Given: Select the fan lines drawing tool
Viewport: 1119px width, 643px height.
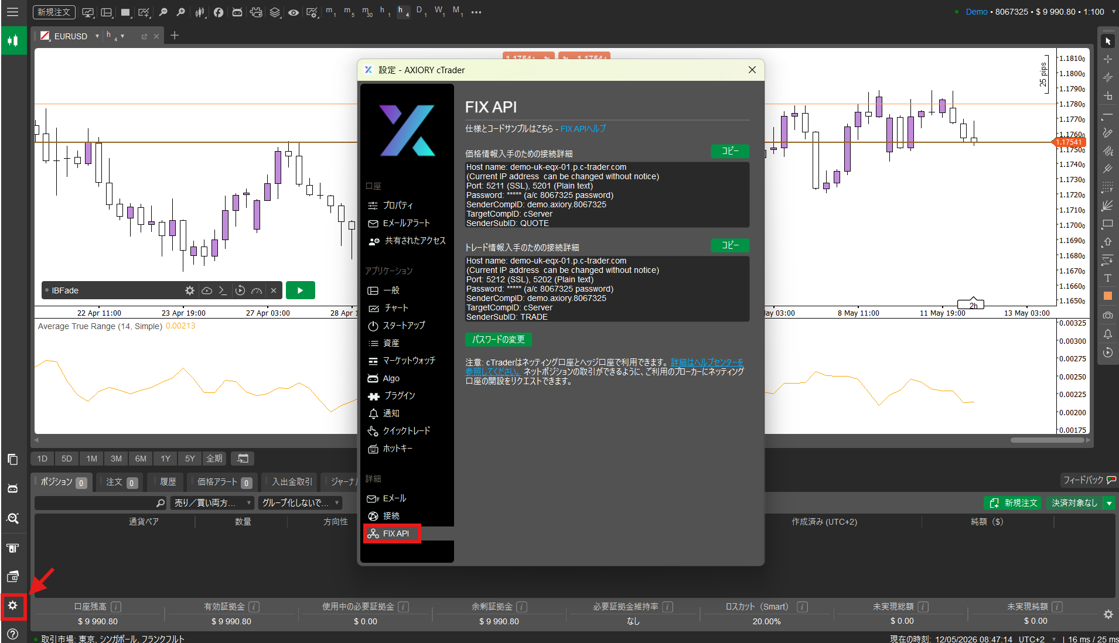Looking at the screenshot, I should pos(1108,206).
